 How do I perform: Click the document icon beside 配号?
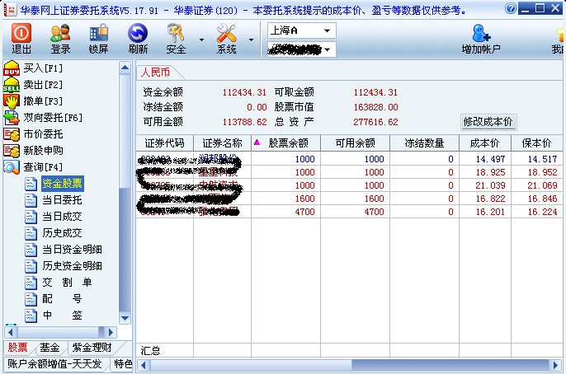click(x=31, y=299)
